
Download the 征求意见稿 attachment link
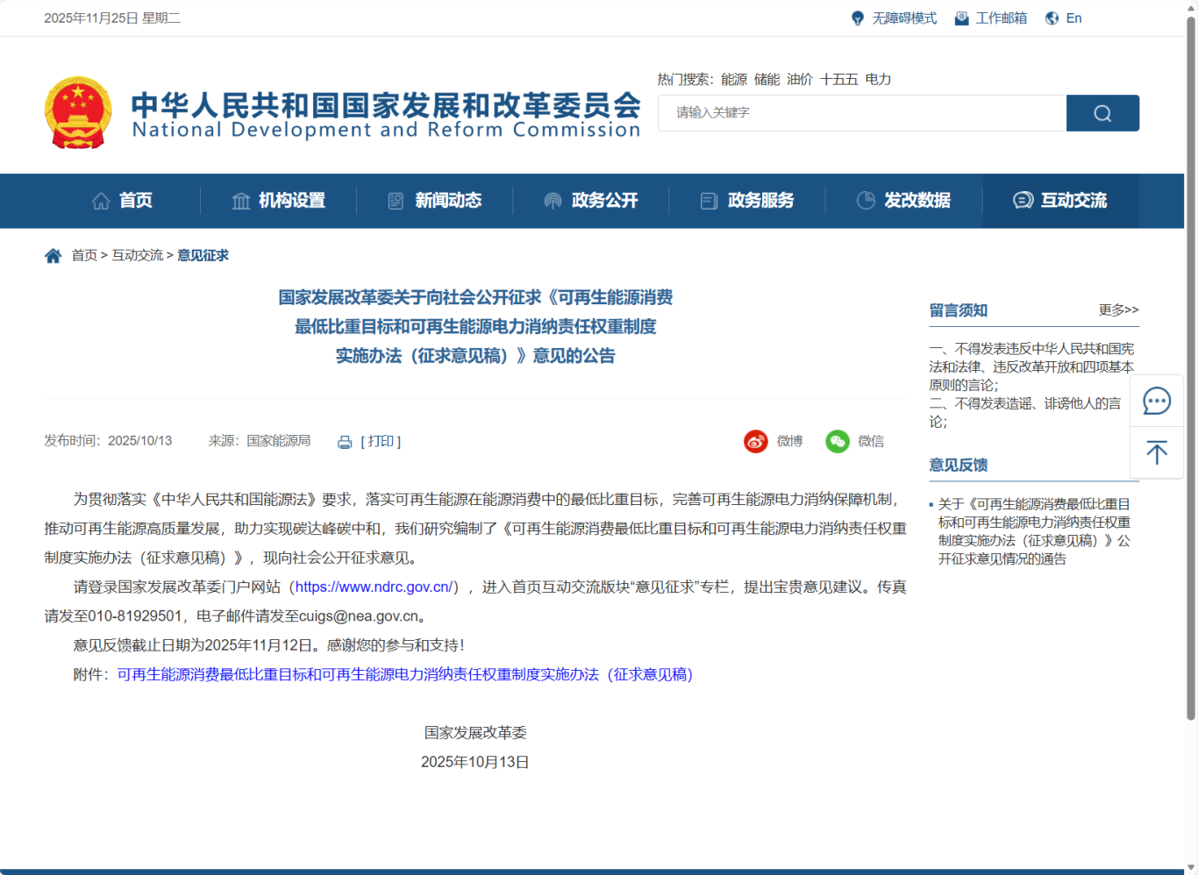click(404, 675)
